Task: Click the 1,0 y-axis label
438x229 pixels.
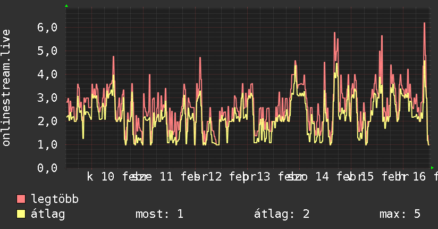Action: pyautogui.click(x=47, y=145)
